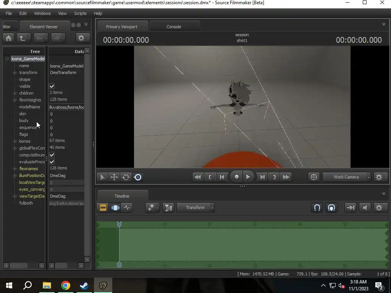This screenshot has height=293, width=391.
Task: Choose the move manipulator tool
Action: 114,177
